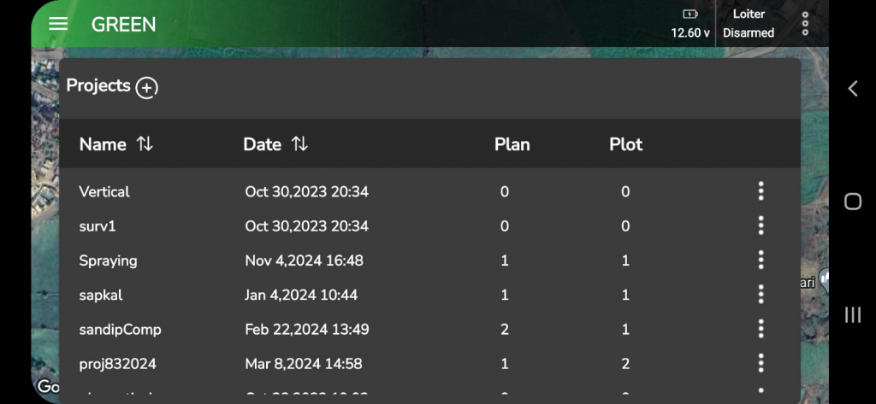Open top-right vertical dots overflow menu
876x404 pixels.
click(x=805, y=24)
